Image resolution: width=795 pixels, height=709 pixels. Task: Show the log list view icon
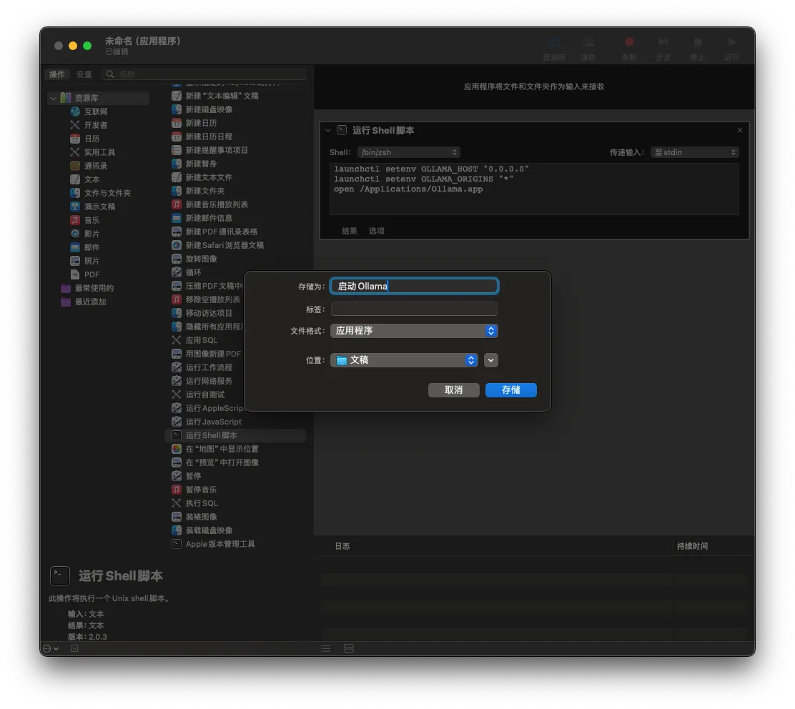tap(325, 648)
